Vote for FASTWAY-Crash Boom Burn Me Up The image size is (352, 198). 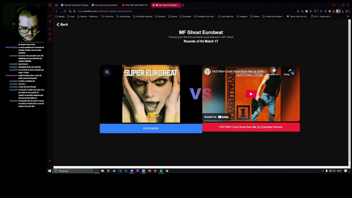251,127
